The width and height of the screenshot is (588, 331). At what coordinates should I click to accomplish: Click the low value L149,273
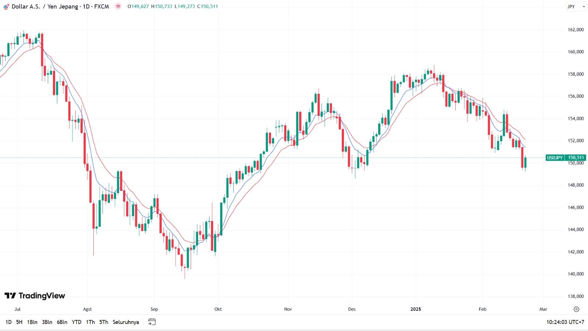tap(185, 6)
